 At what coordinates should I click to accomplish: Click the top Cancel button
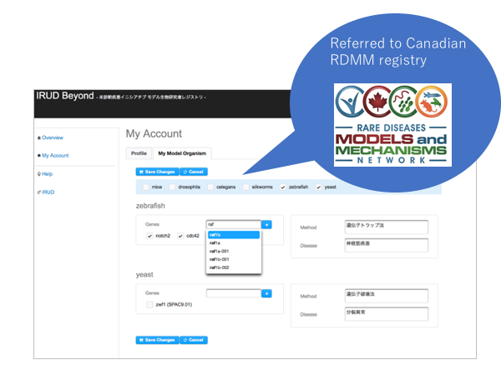pyautogui.click(x=194, y=172)
